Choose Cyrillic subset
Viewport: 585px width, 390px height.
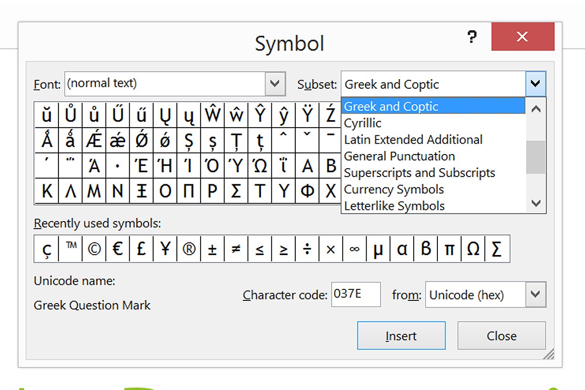click(433, 123)
